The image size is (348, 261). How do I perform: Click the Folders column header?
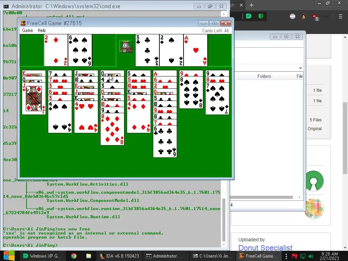(264, 76)
